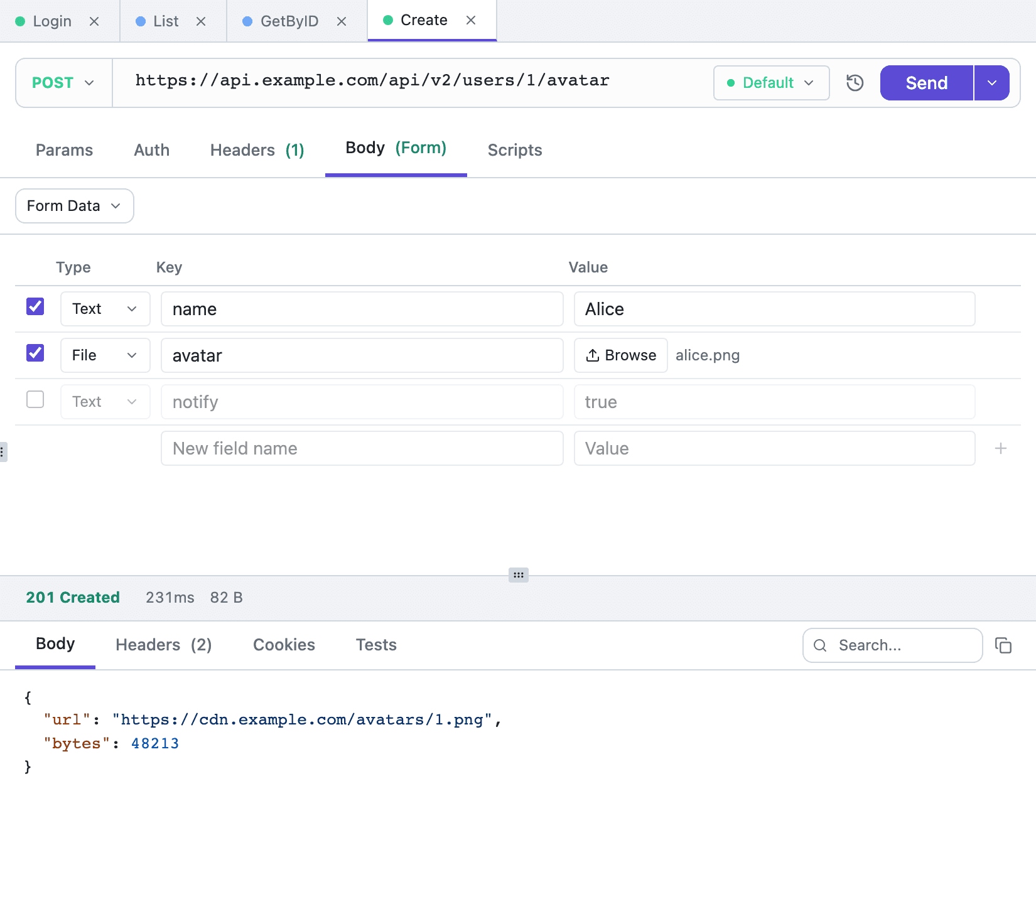Click the sidebar grip handle at left edge

3,452
